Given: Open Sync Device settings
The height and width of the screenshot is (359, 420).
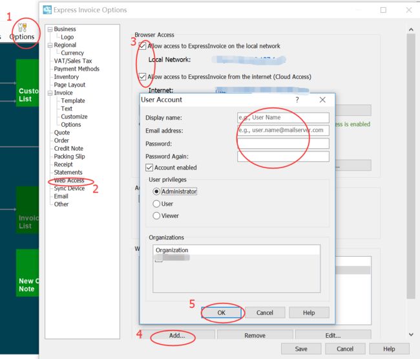Looking at the screenshot, I should point(69,188).
